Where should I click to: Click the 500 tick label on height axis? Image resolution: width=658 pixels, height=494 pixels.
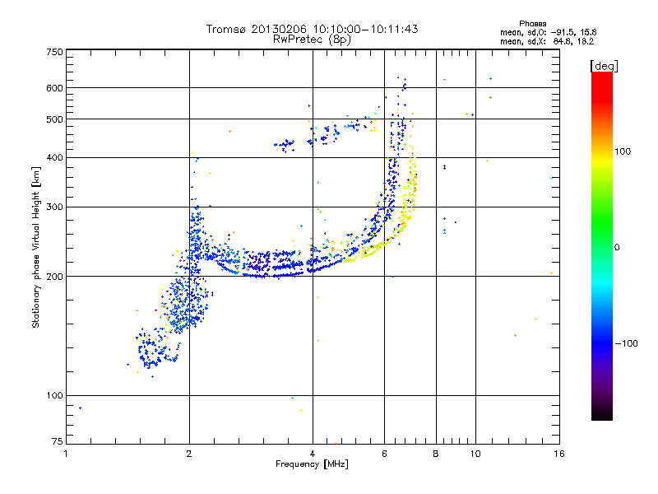coord(54,119)
